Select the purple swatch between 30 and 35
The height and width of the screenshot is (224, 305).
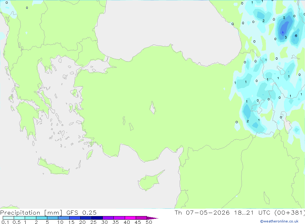pos(108,218)
